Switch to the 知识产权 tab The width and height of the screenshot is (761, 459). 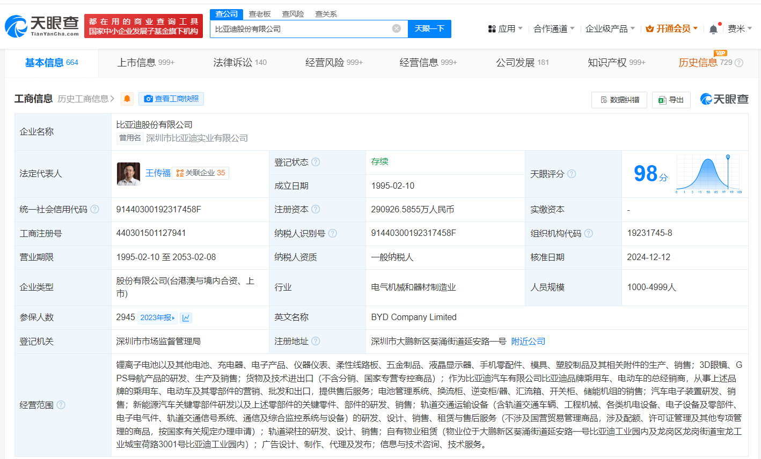coord(616,63)
